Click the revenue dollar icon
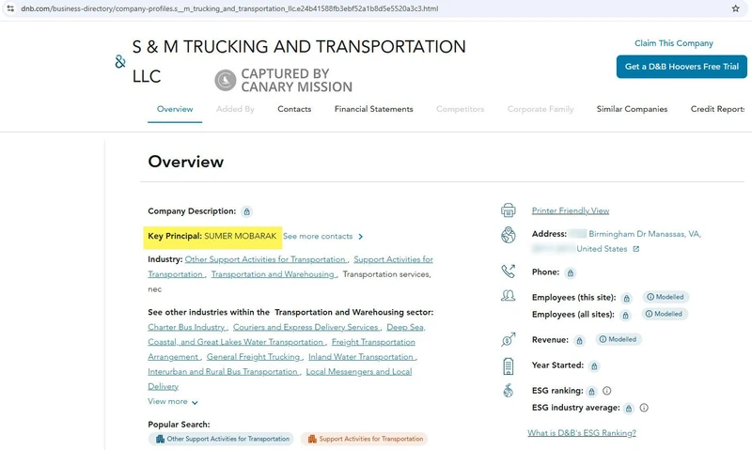Screen dimensions: 752x450 click(508, 339)
